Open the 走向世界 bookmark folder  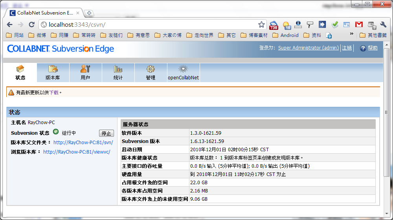[200, 35]
